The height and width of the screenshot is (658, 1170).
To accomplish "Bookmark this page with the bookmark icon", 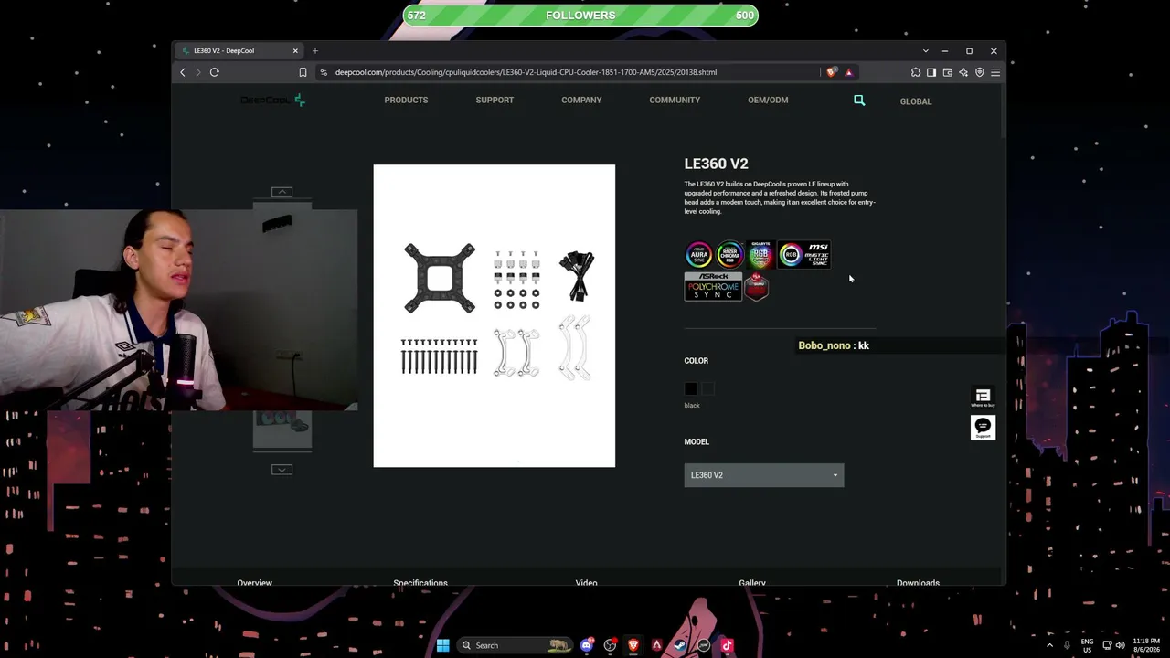I will pos(303,72).
